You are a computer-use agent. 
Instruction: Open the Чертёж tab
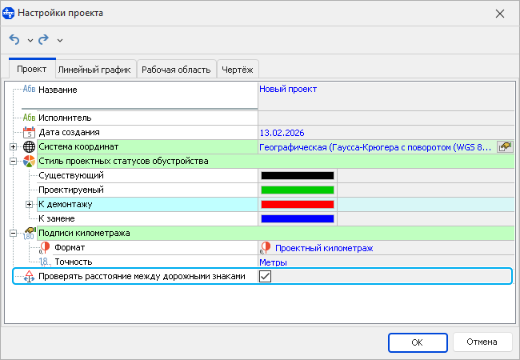click(238, 70)
